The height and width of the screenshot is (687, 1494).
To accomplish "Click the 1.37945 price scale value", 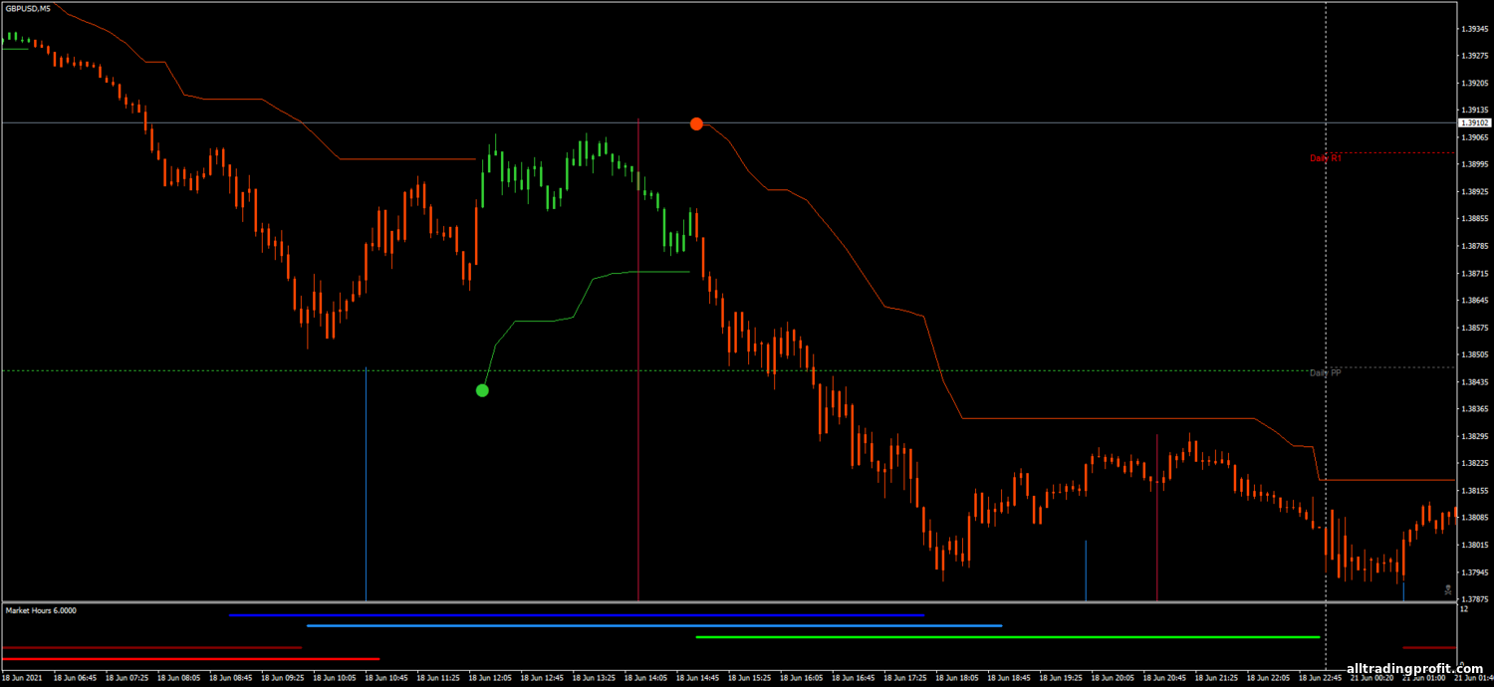I will pos(1475,572).
